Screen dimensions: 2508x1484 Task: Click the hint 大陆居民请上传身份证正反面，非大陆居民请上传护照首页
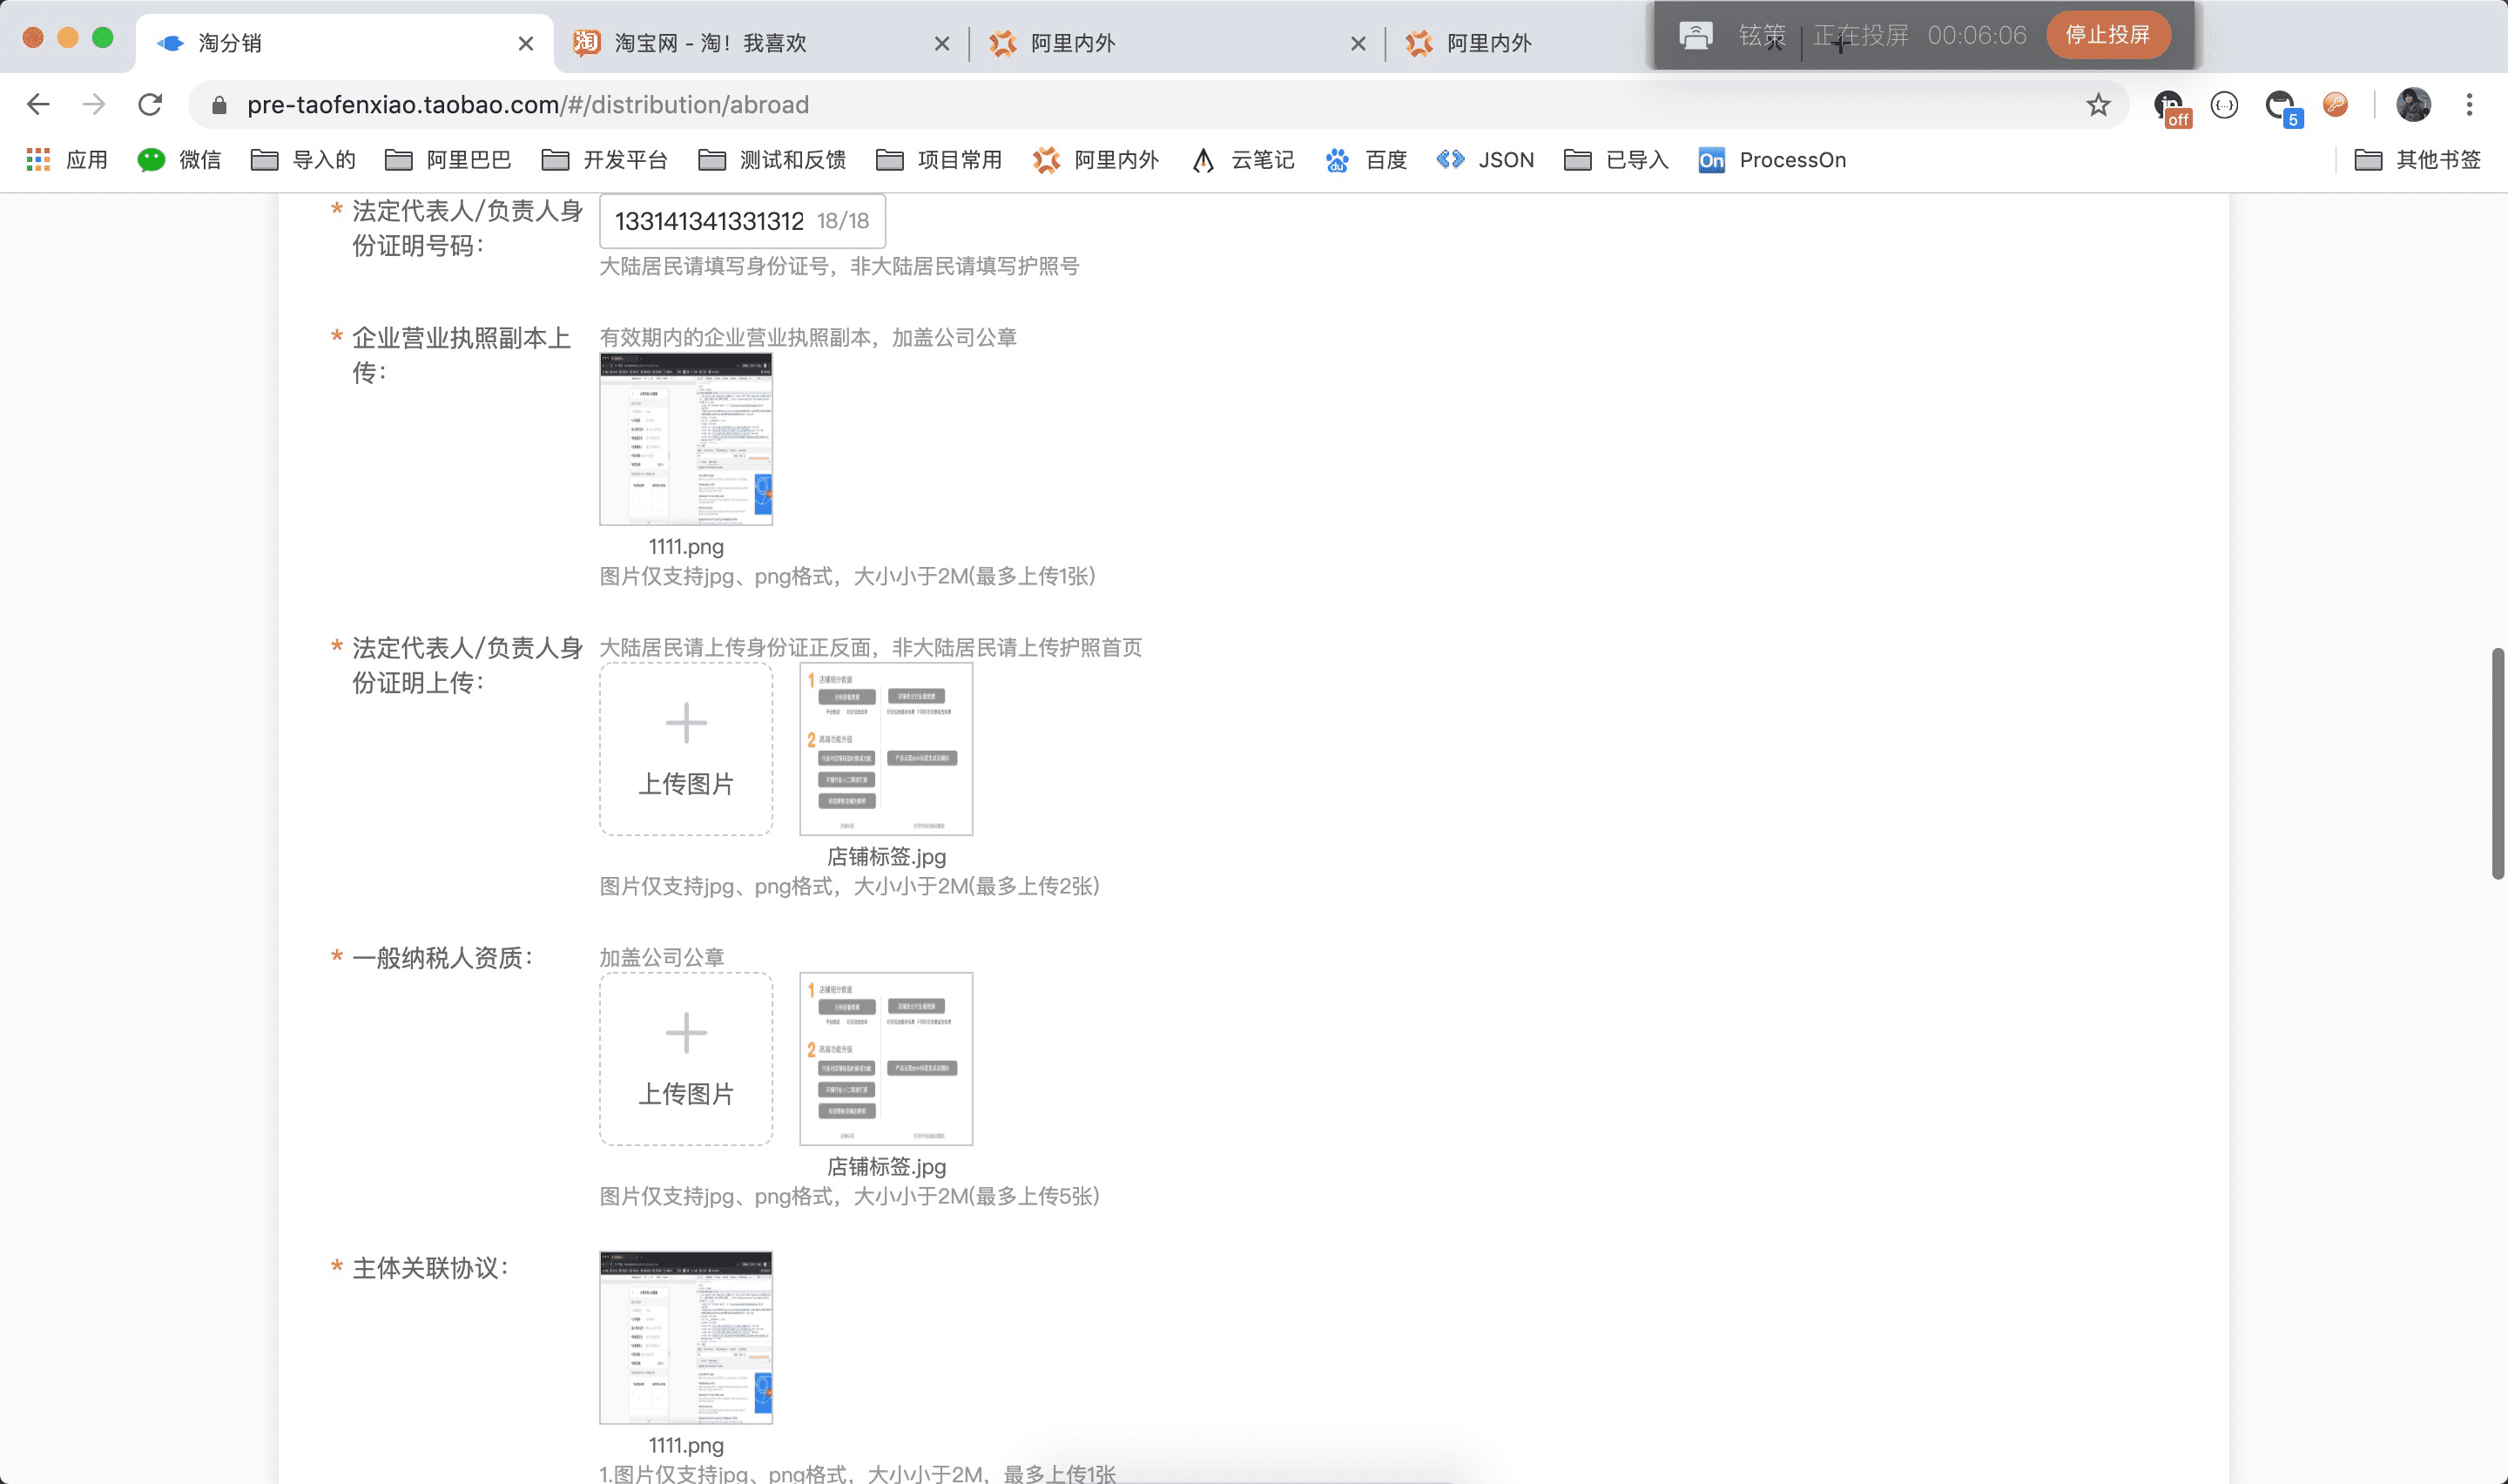(x=871, y=647)
